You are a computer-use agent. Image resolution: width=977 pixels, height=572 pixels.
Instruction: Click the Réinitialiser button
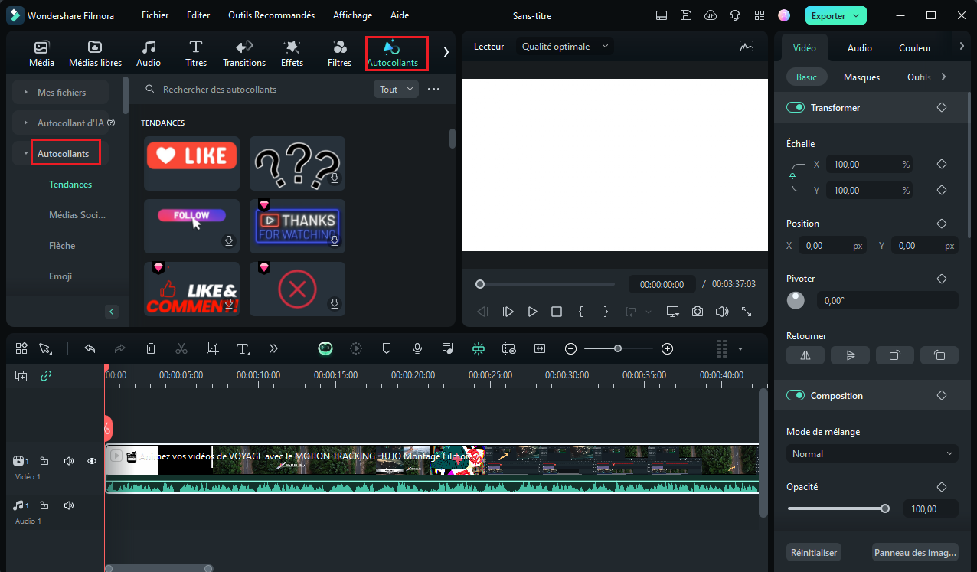click(814, 552)
